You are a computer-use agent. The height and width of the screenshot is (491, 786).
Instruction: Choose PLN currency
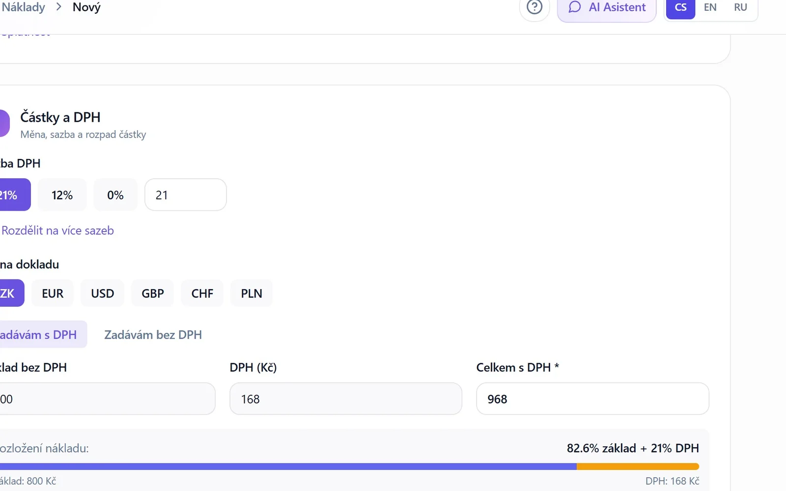[x=252, y=293]
